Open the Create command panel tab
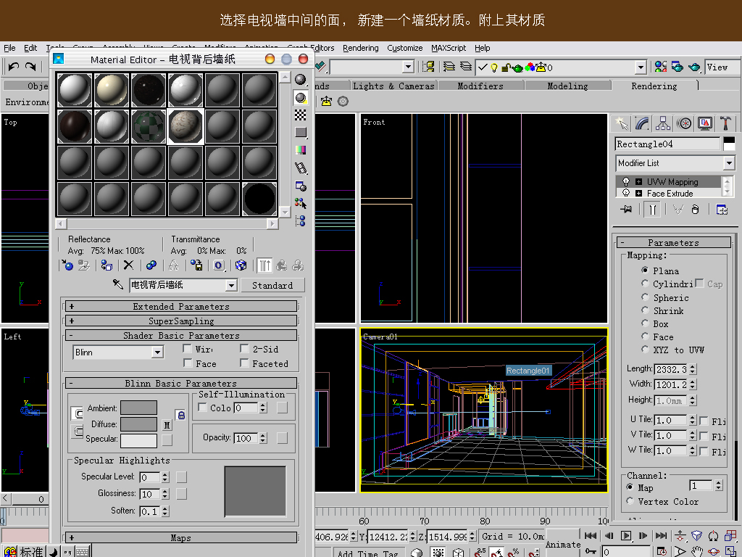Viewport: 742px width, 557px height. click(622, 123)
